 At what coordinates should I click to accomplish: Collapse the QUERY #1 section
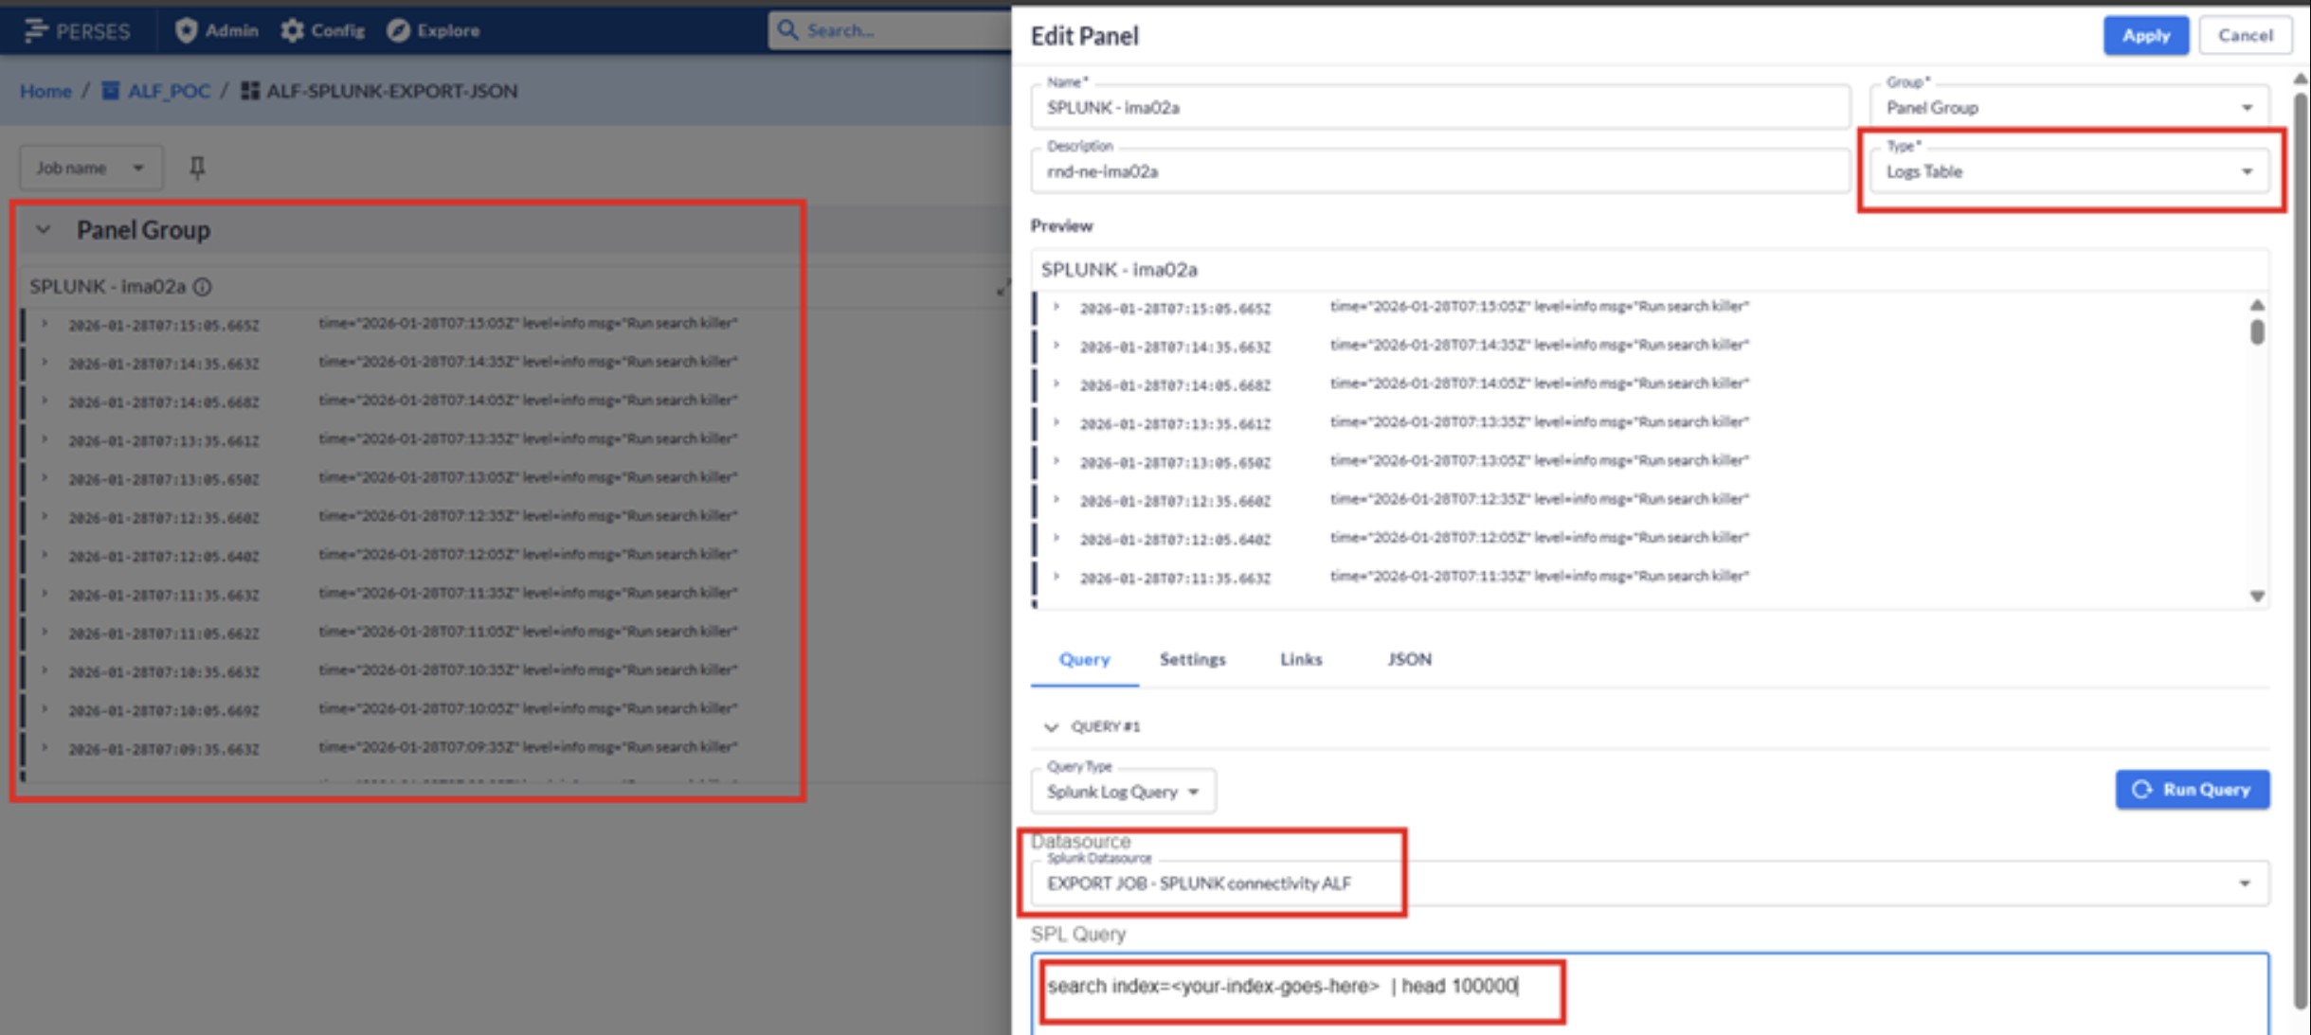tap(1051, 727)
